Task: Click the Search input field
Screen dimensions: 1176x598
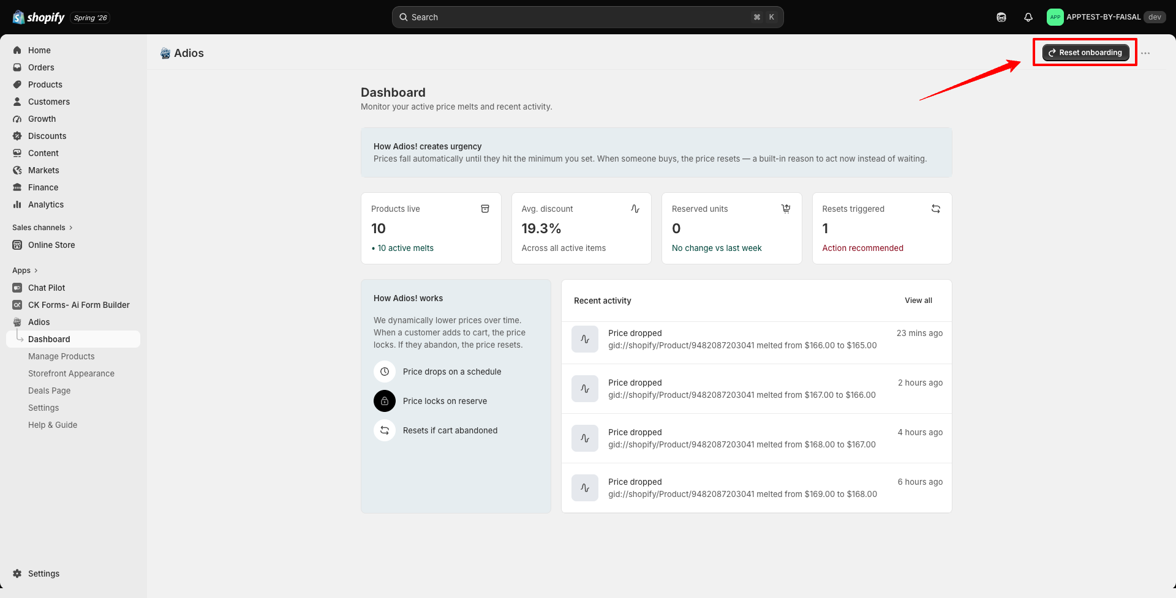Action: point(588,17)
